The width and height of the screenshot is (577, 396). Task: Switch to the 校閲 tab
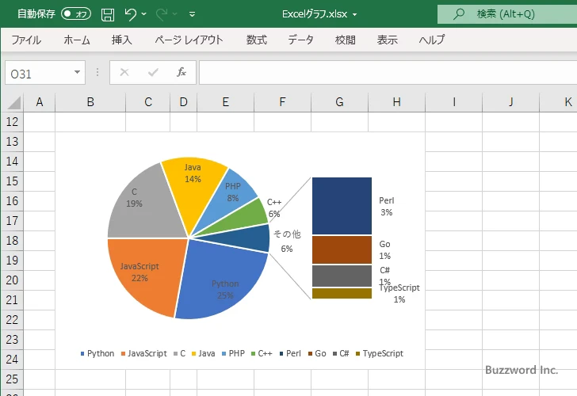click(x=346, y=40)
